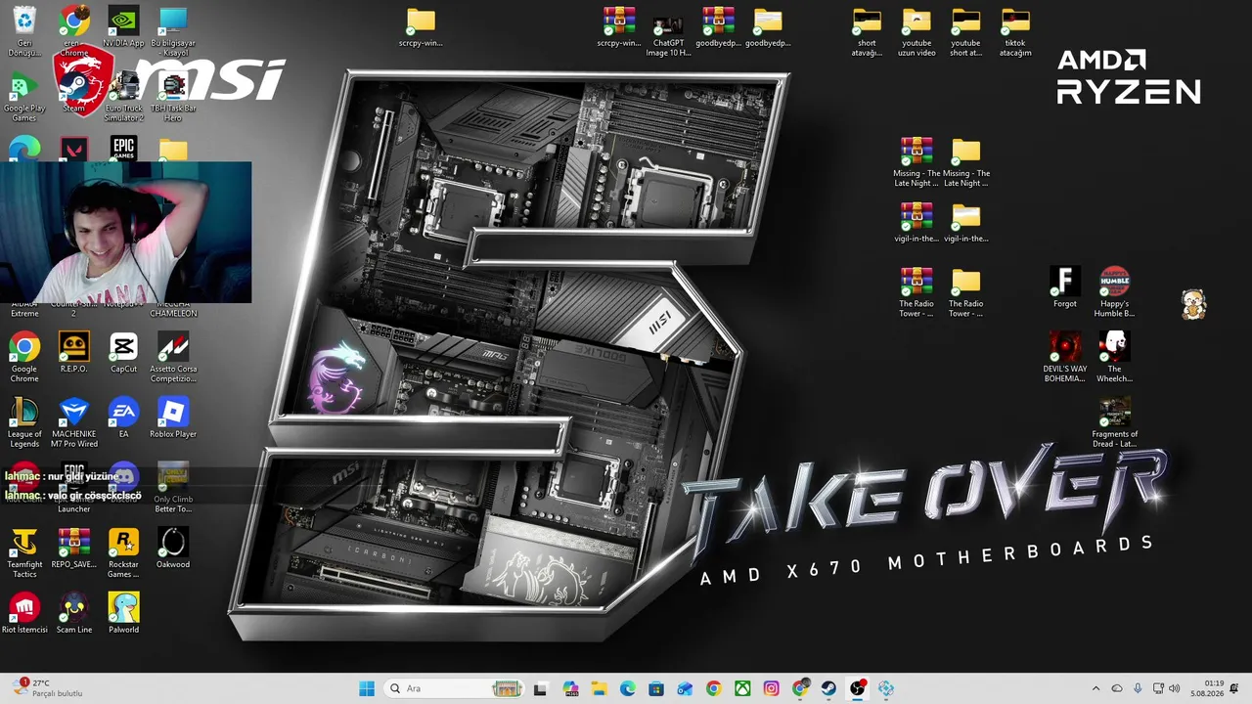Viewport: 1252px width, 704px height.
Task: Open the Xbox app from the taskbar
Action: coord(742,688)
